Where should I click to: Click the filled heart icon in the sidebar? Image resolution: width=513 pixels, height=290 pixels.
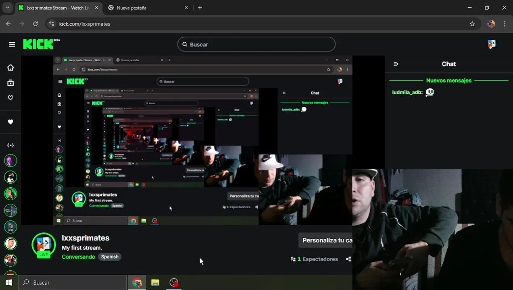[x=10, y=122]
